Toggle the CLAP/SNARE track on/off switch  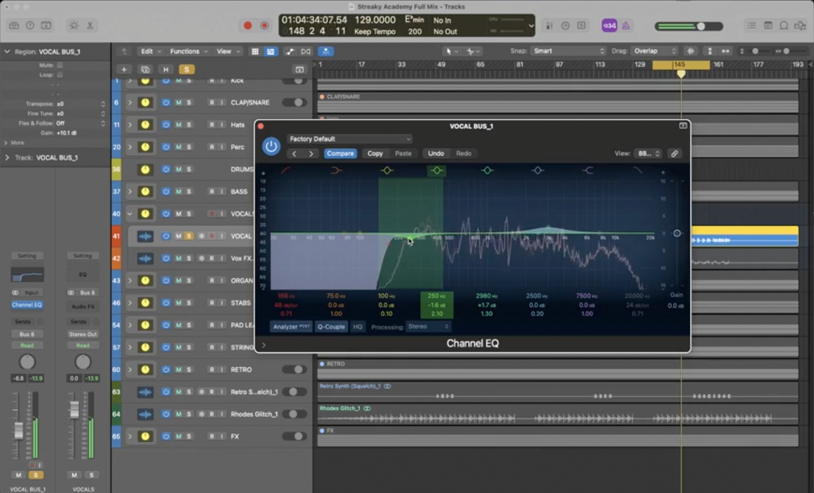tap(295, 103)
